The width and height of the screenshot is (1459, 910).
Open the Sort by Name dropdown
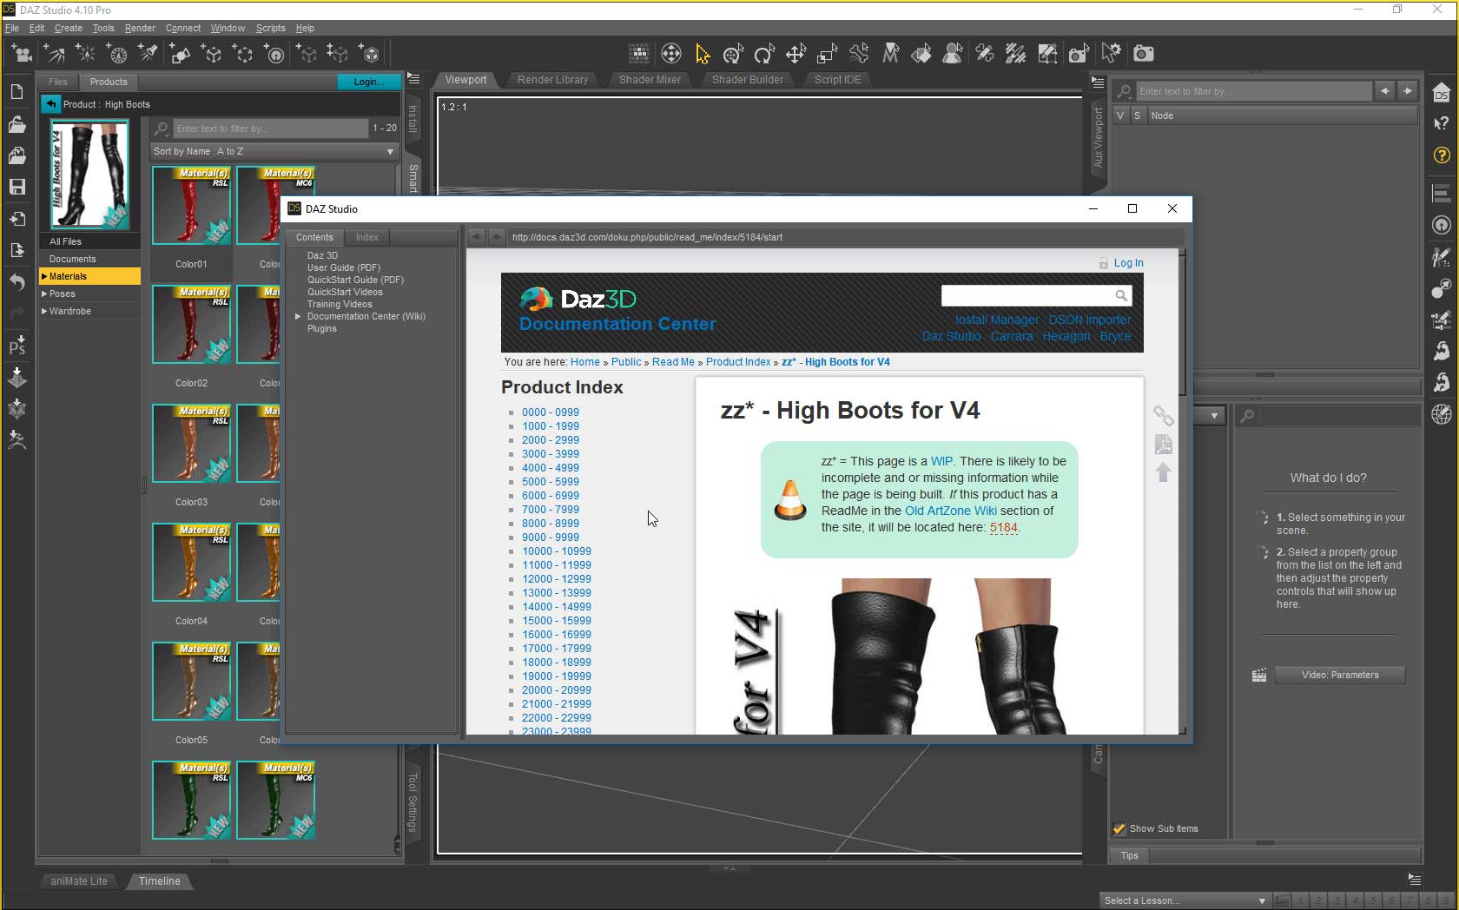pos(274,151)
